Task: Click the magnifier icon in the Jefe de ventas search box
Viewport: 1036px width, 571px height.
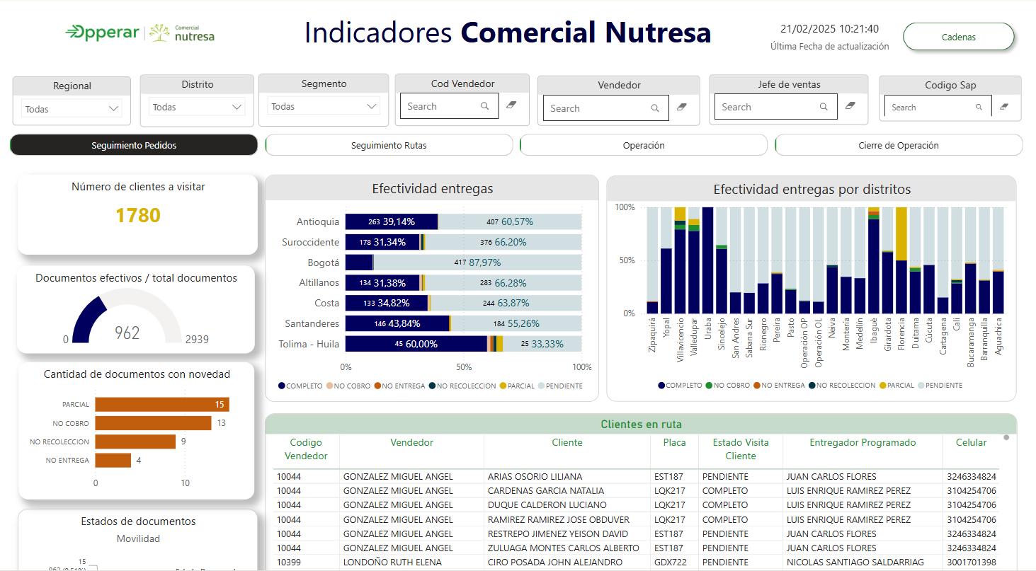Action: [x=824, y=107]
